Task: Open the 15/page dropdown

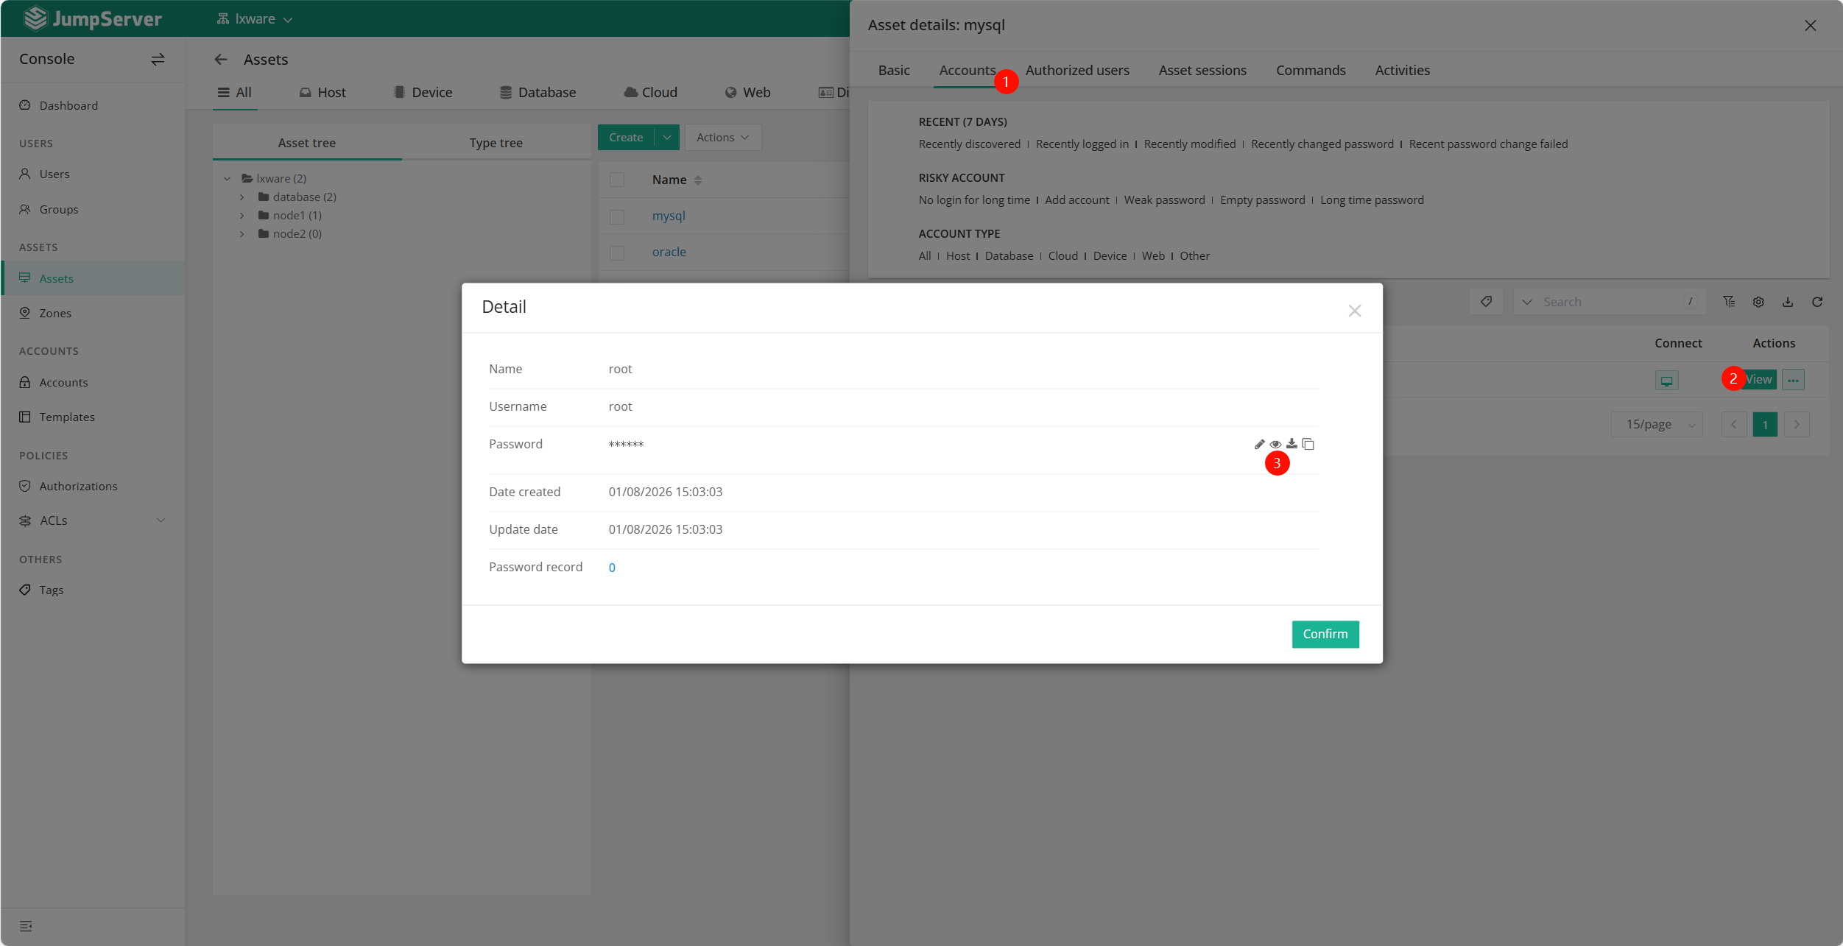Action: (x=1657, y=425)
